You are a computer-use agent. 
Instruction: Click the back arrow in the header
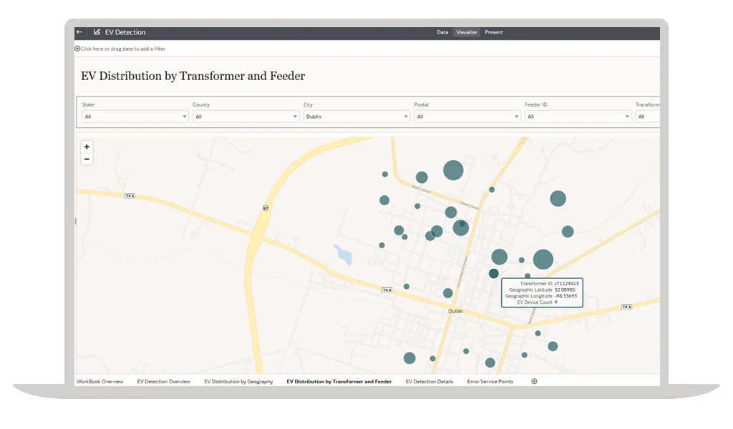(x=79, y=32)
